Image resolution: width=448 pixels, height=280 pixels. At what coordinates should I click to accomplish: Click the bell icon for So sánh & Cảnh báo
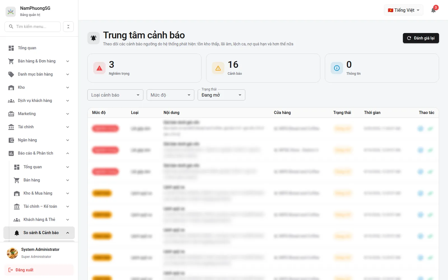[17, 233]
